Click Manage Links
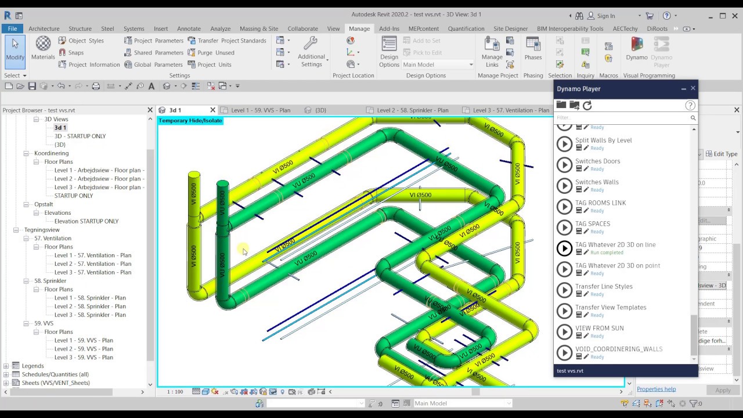The image size is (743, 418). click(x=492, y=52)
